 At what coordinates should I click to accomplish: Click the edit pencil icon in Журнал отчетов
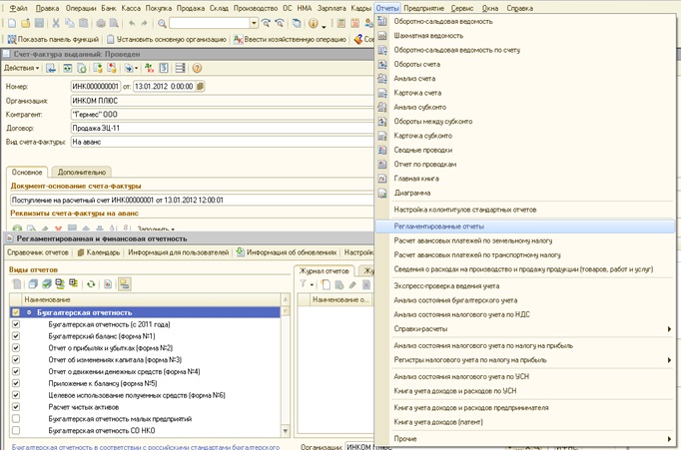pos(352,284)
